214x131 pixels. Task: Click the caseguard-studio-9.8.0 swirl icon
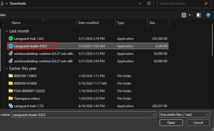11,46
